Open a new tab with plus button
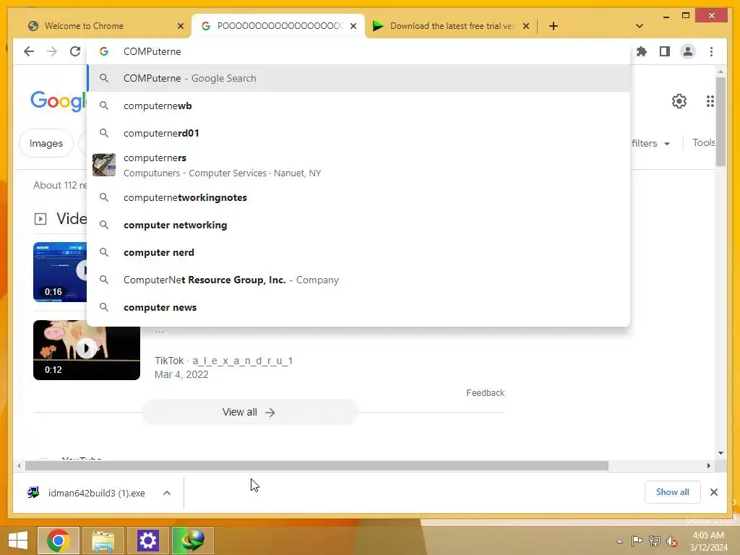The image size is (740, 555). coord(553,26)
